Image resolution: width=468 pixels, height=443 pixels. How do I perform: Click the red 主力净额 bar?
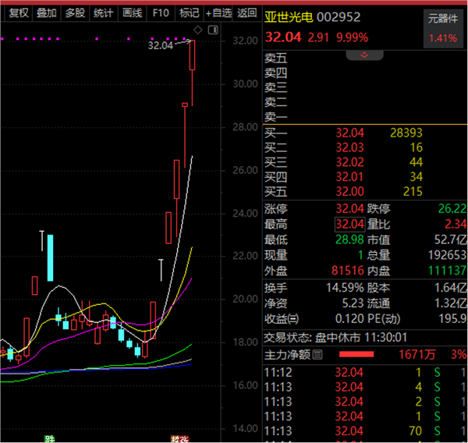356,355
